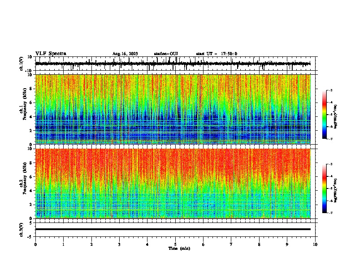Click inside the ch.2 frequency spectrogram
The image size is (355, 274).
pos(173,184)
